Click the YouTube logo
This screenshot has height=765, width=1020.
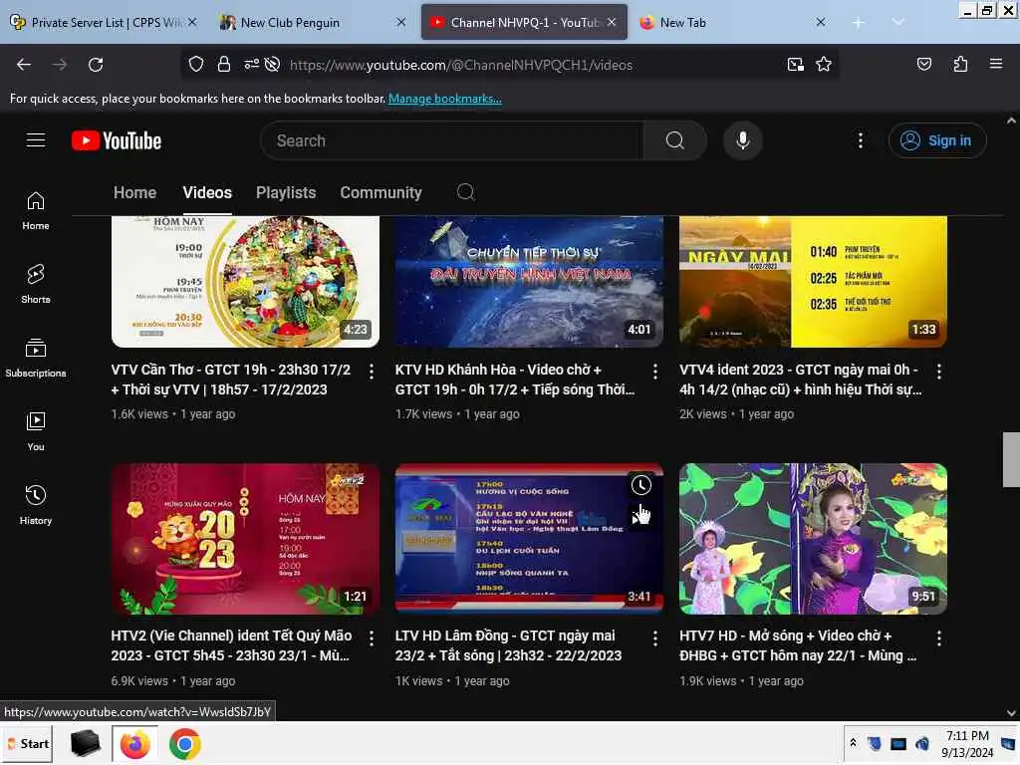point(117,140)
